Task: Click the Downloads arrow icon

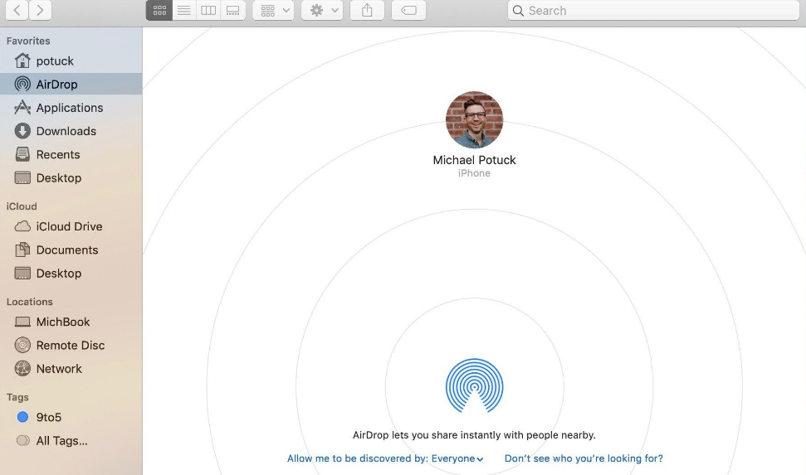Action: [22, 131]
